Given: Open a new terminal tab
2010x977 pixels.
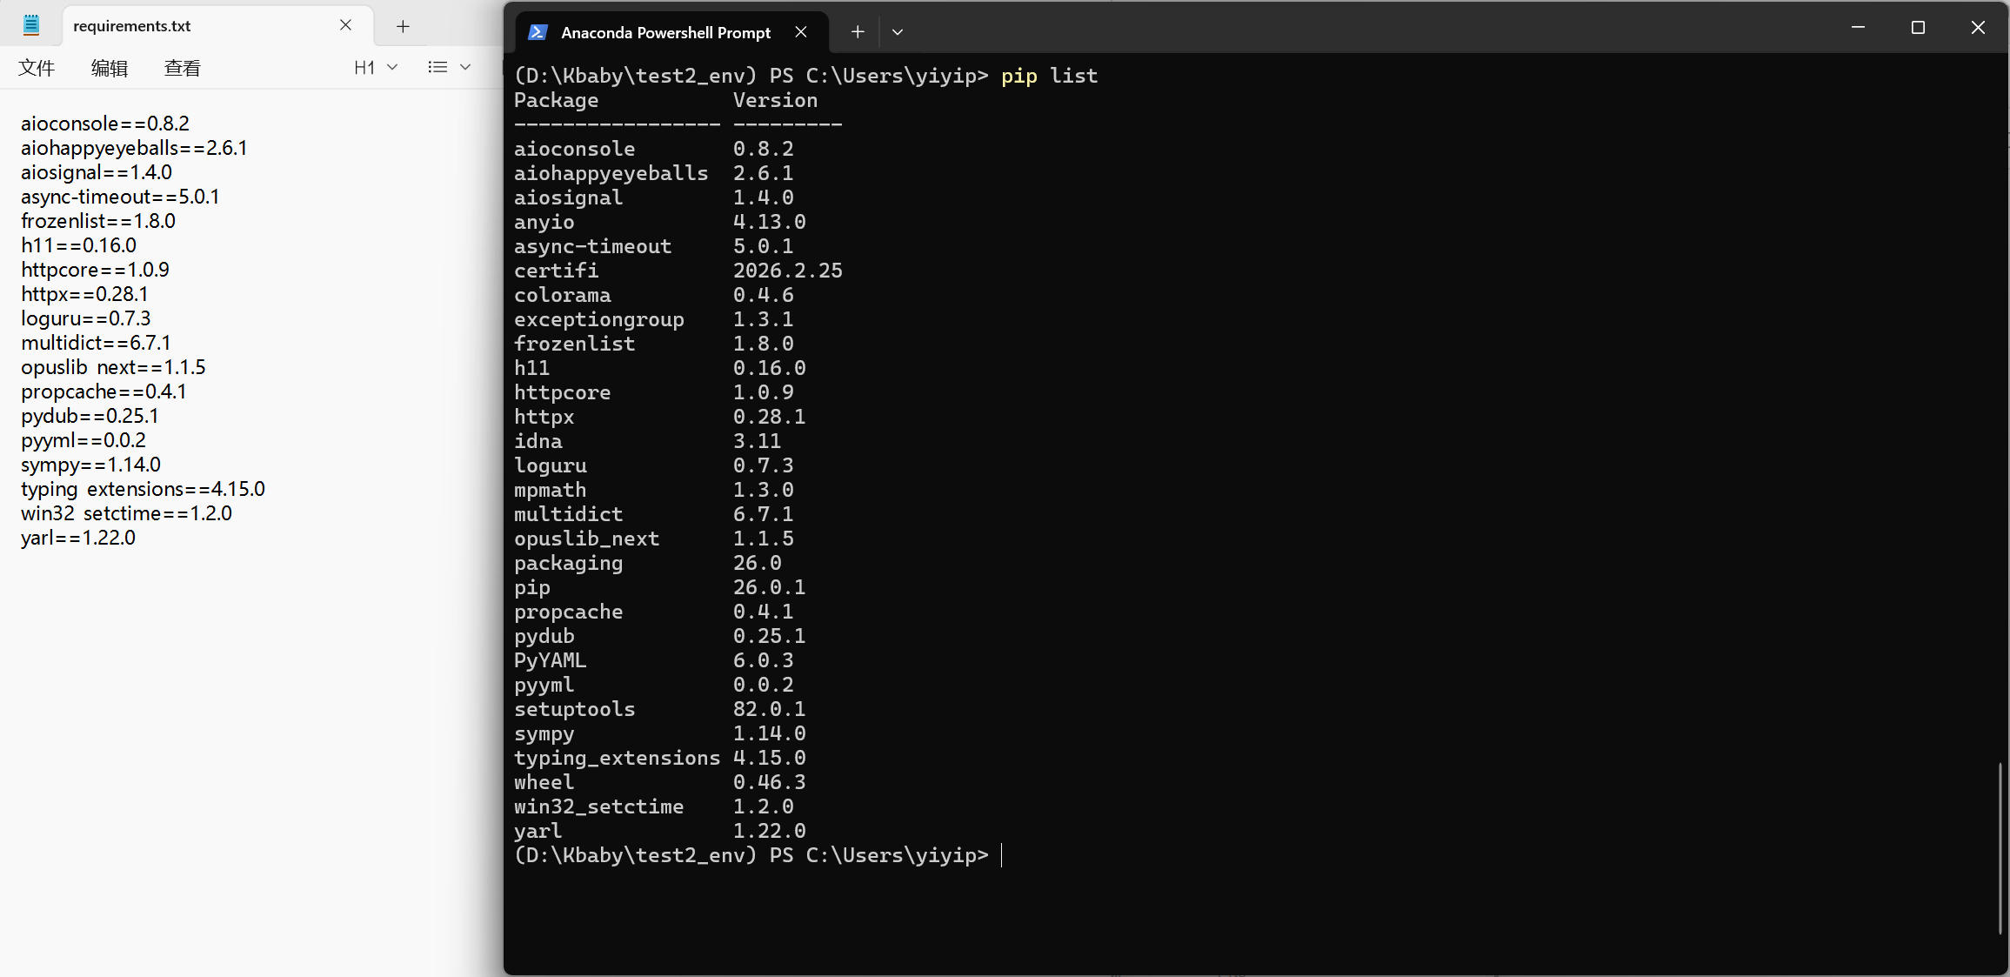Looking at the screenshot, I should coord(858,32).
